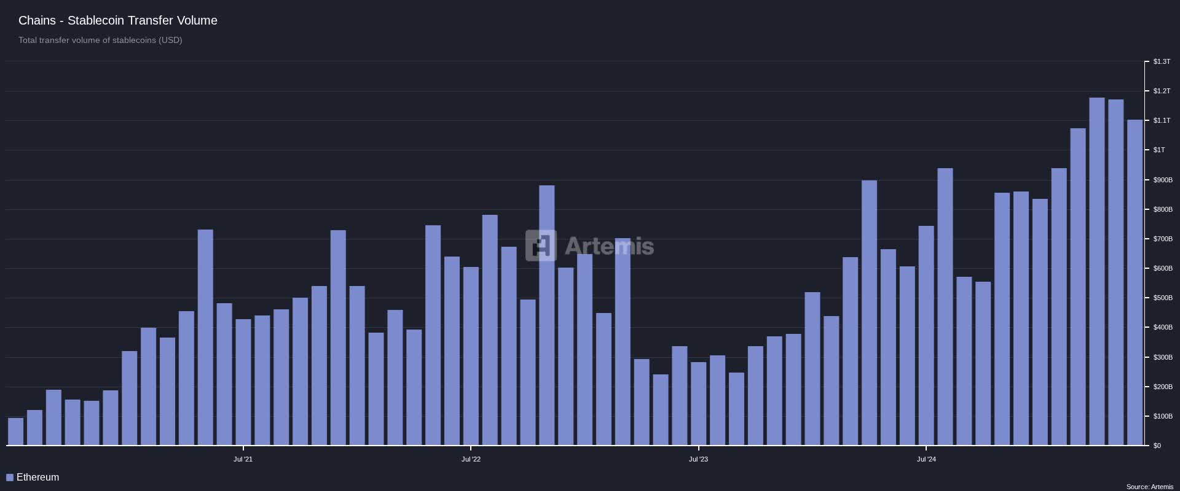Click the Ethereum legend color swatch
This screenshot has width=1180, height=491.
10,477
